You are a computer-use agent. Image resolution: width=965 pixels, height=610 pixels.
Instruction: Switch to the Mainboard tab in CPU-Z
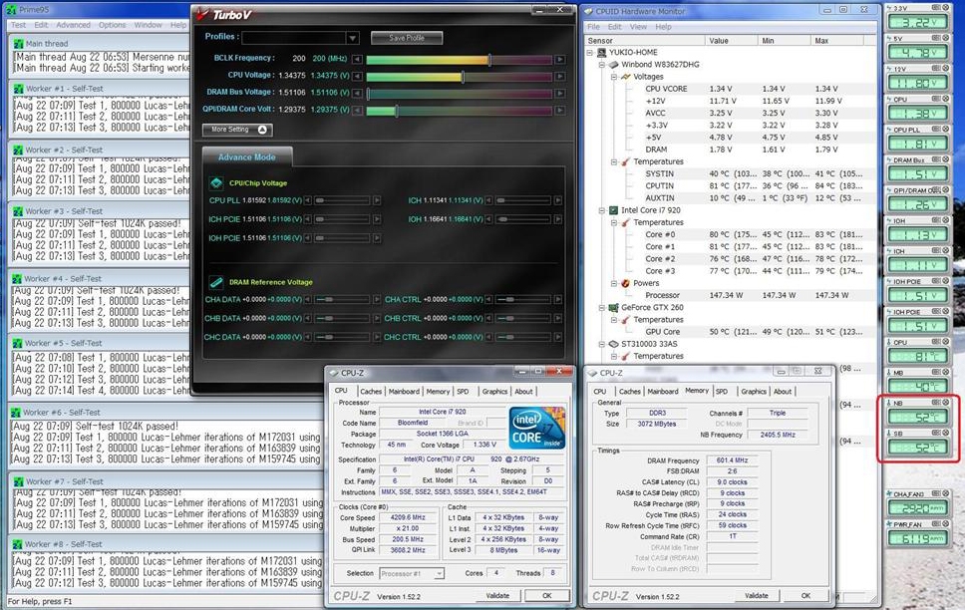click(404, 392)
